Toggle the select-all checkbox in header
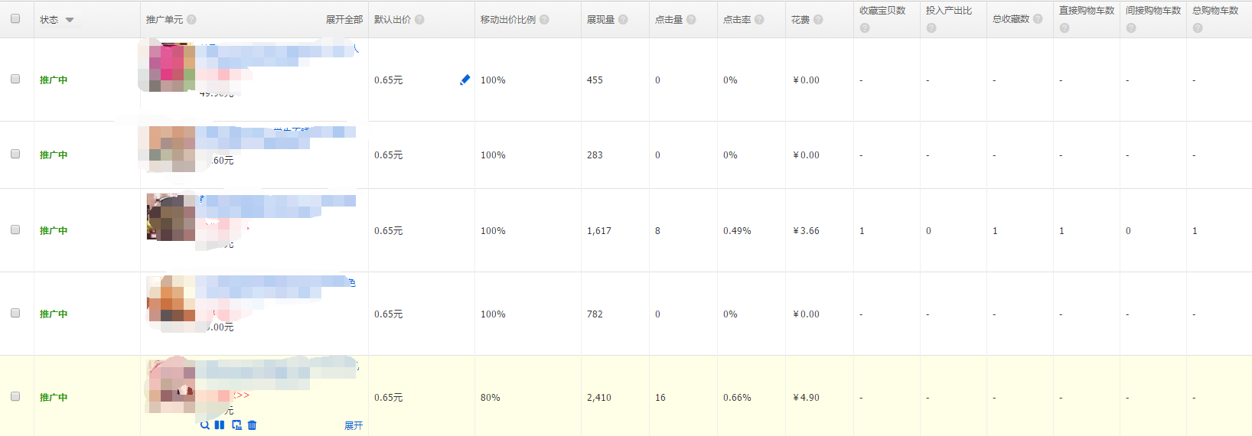This screenshot has width=1252, height=436. click(15, 18)
